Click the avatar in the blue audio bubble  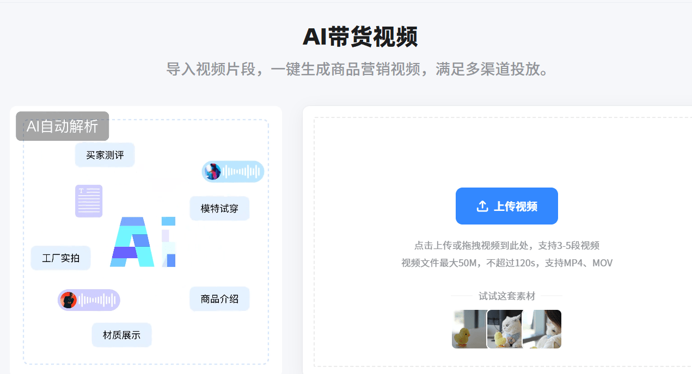pyautogui.click(x=212, y=172)
